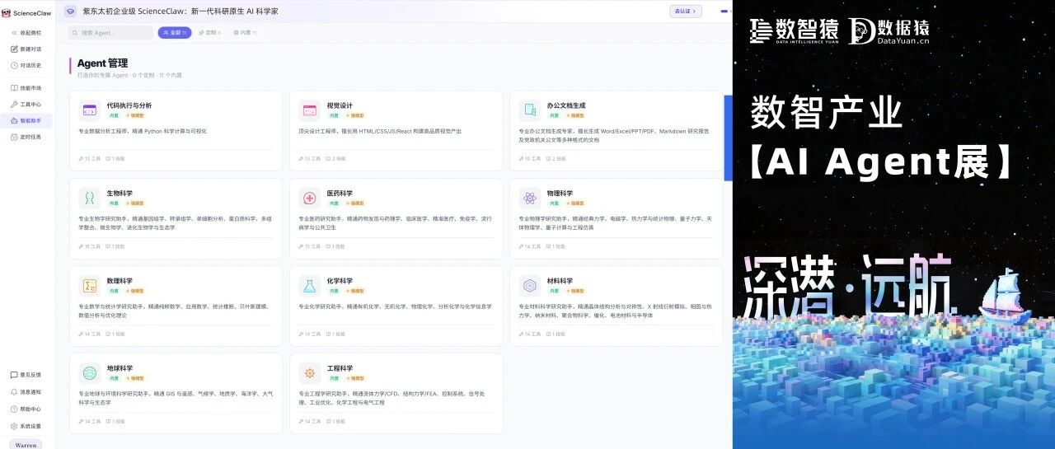Click the 地球科学 card title

tap(120, 368)
